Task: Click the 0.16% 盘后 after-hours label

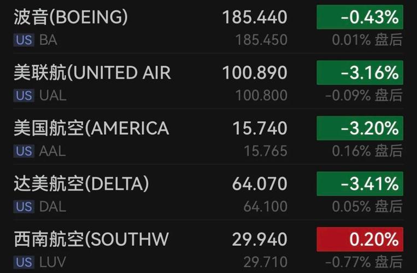Action: pyautogui.click(x=367, y=151)
